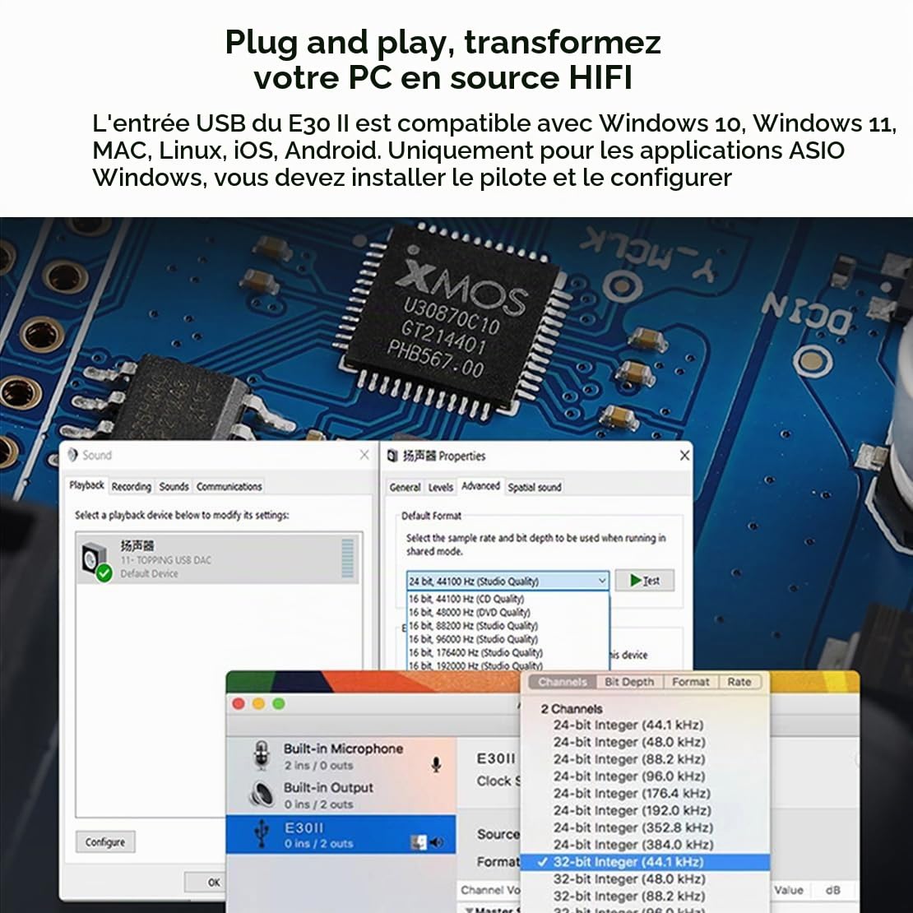Image resolution: width=913 pixels, height=913 pixels.
Task: Click the speaker Properties title icon
Action: 392,456
